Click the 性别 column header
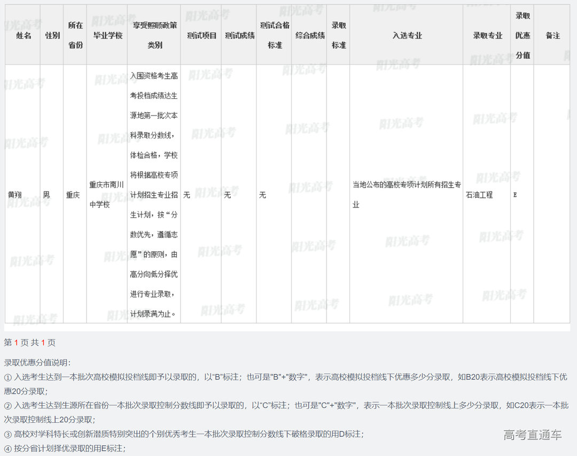 (52, 35)
